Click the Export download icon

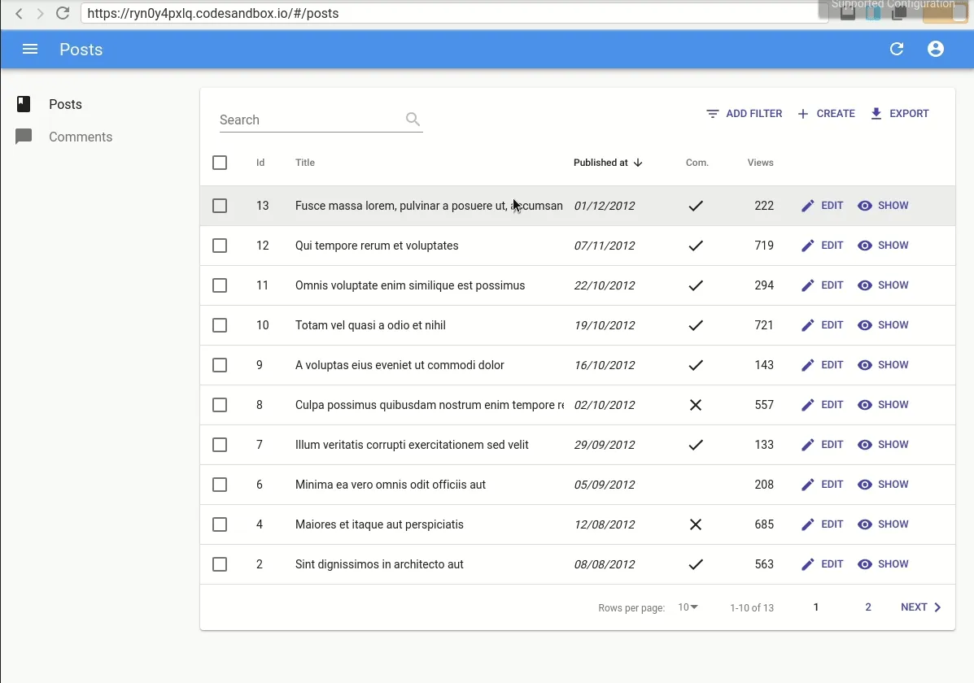tap(877, 113)
